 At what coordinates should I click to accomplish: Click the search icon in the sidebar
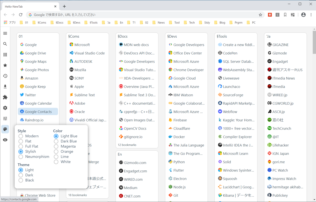[5, 44]
